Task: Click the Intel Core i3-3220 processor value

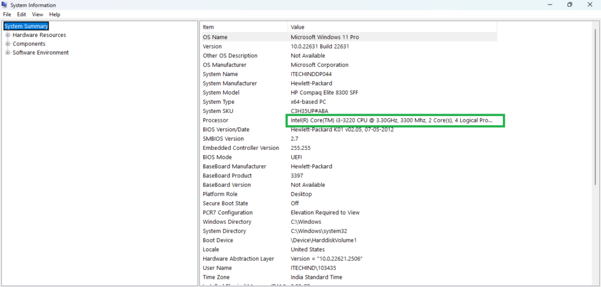Action: click(x=391, y=120)
